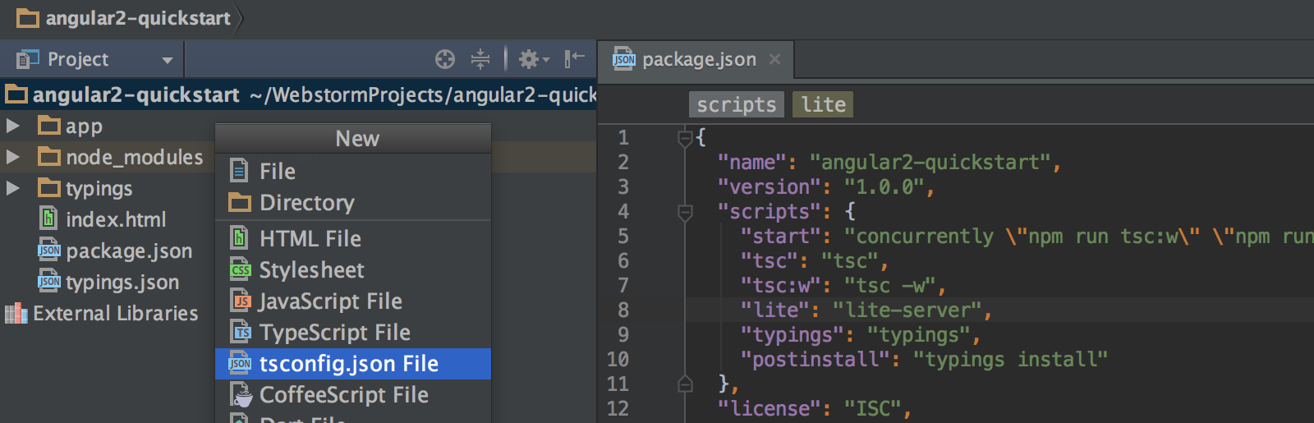Choose Stylesheet from New menu
The image size is (1314, 423).
click(353, 269)
